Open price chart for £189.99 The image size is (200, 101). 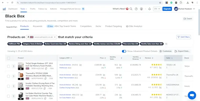click(104, 65)
